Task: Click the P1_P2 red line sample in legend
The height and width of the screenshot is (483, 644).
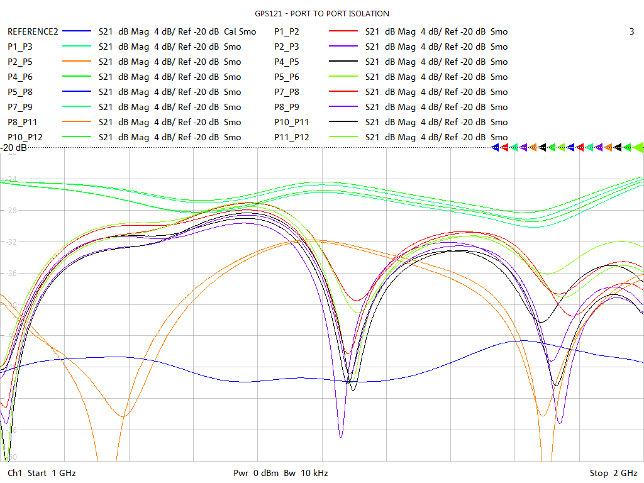Action: [343, 31]
